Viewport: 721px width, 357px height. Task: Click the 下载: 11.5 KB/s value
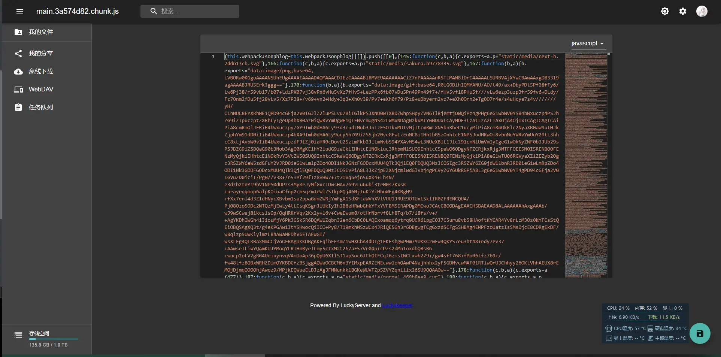[664, 317]
